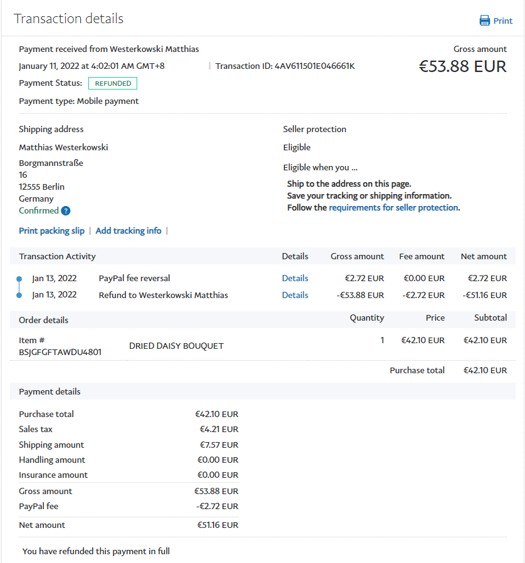This screenshot has width=525, height=563.
Task: Click Print packing slip link
Action: coord(51,230)
